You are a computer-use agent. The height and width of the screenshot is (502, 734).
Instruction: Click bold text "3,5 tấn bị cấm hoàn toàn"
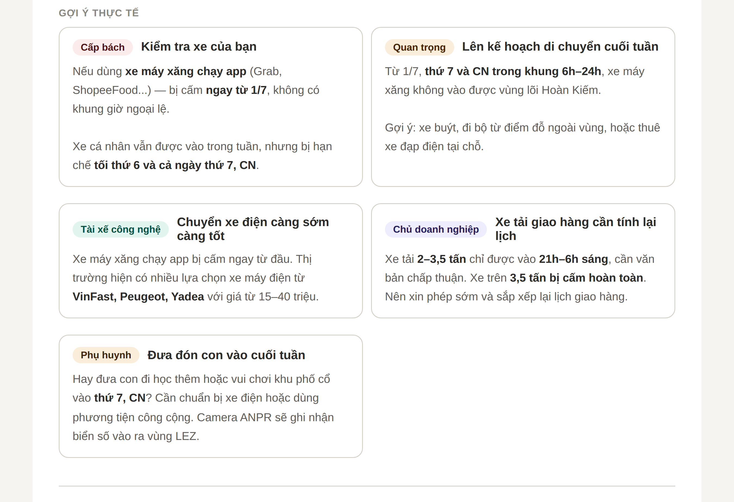[576, 278]
